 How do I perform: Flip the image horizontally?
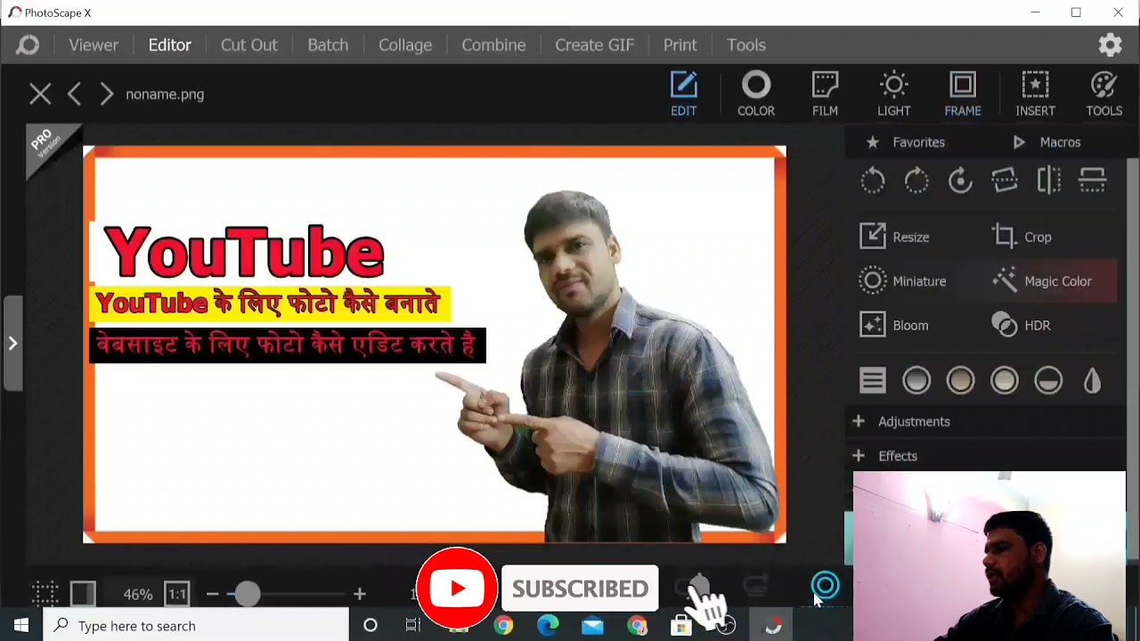pos(1048,181)
